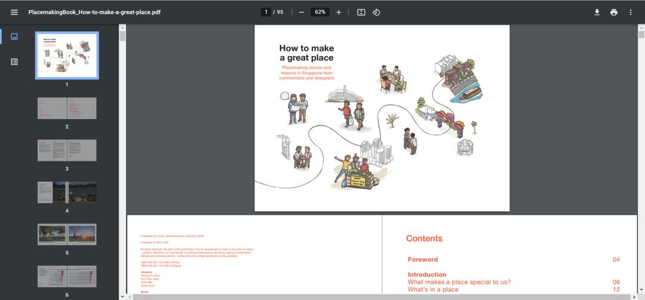The image size is (645, 300).
Task: Open page 2 thumbnail
Action: click(x=67, y=108)
